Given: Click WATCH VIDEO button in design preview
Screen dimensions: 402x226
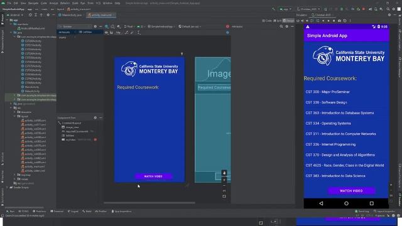Looking at the screenshot, I should click(153, 176).
